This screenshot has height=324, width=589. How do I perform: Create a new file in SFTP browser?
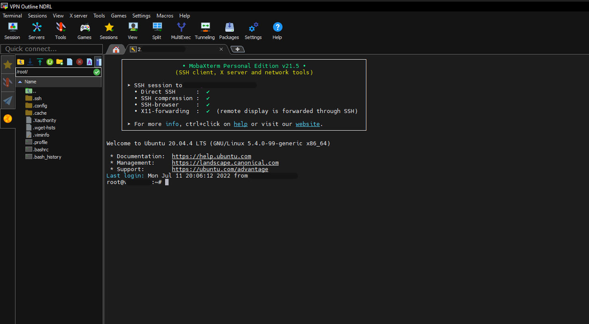[x=70, y=62]
